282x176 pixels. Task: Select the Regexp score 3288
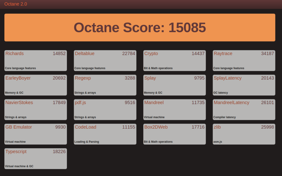(130, 78)
